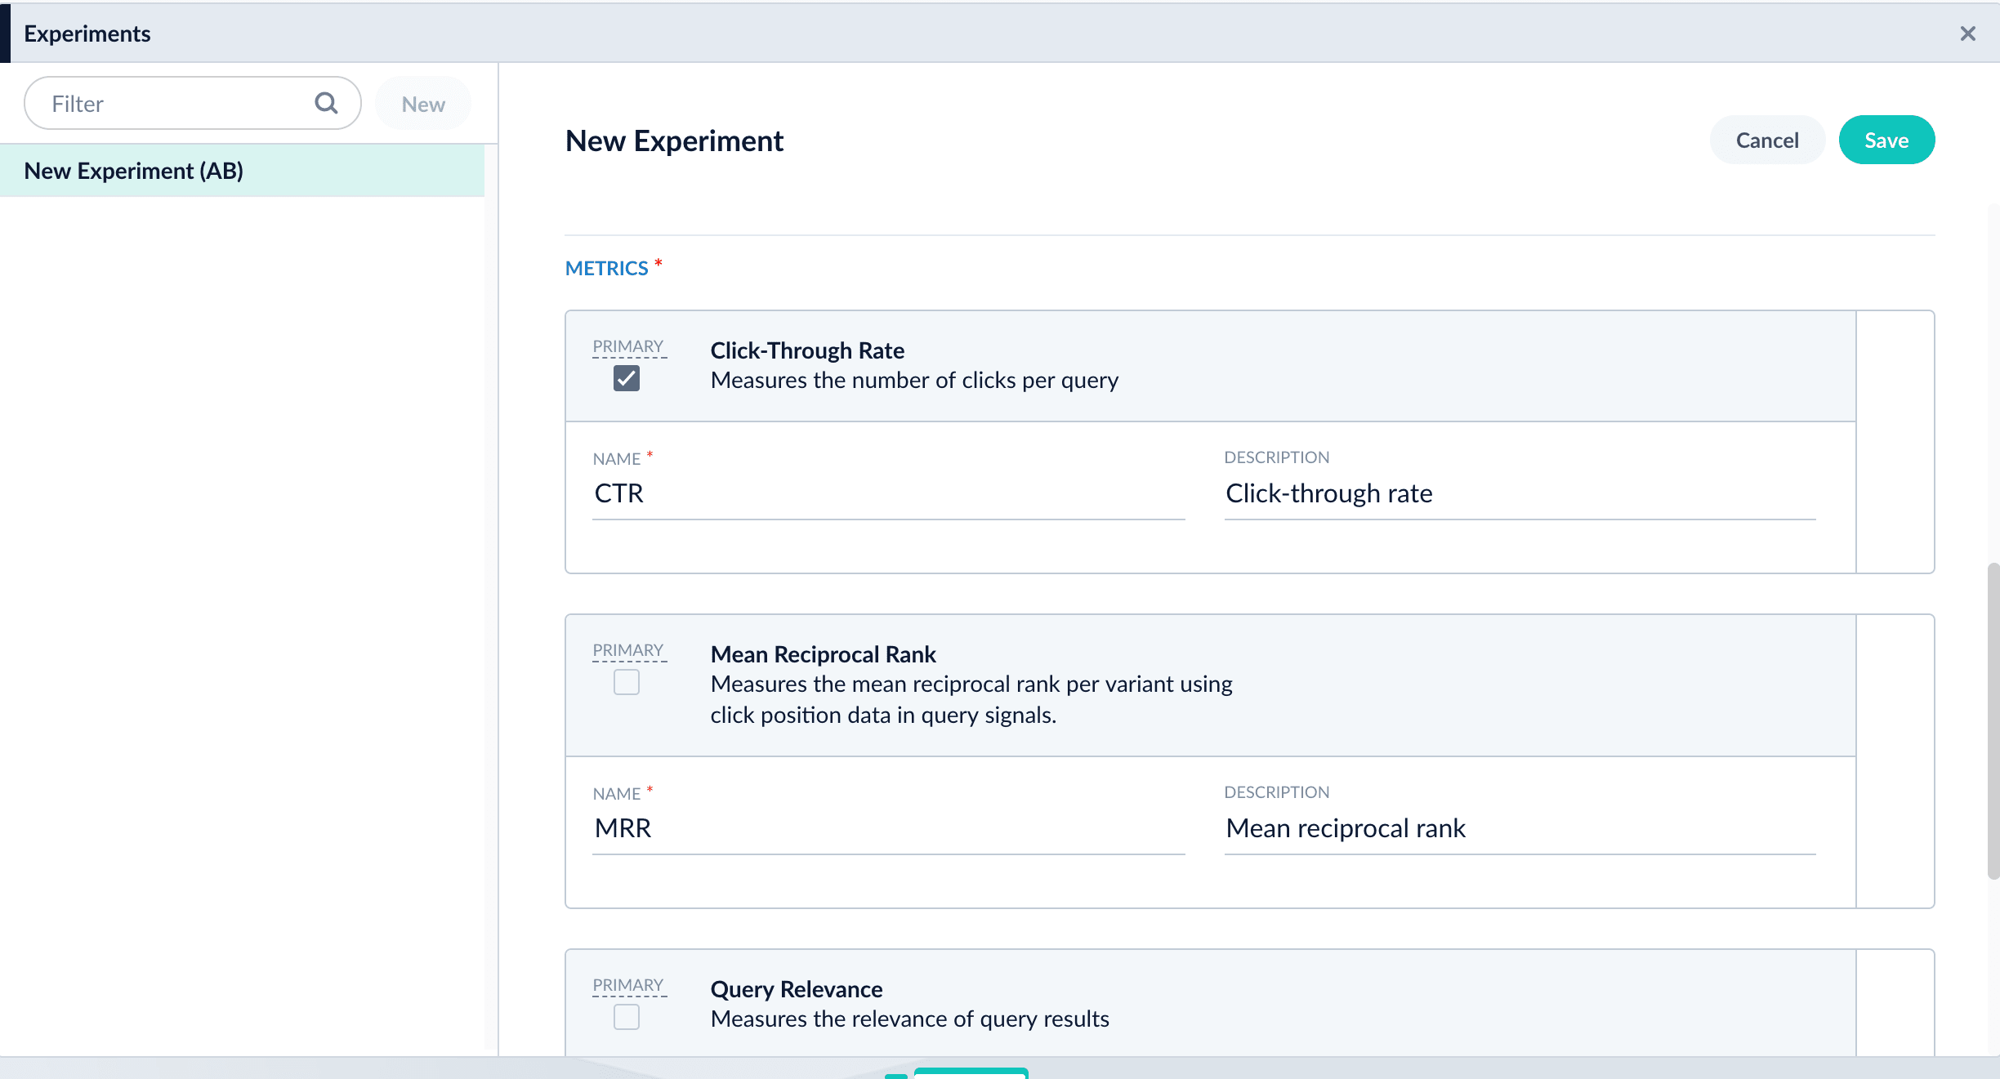Edit the Click-through rate description field
This screenshot has height=1079, width=2000.
[1519, 493]
